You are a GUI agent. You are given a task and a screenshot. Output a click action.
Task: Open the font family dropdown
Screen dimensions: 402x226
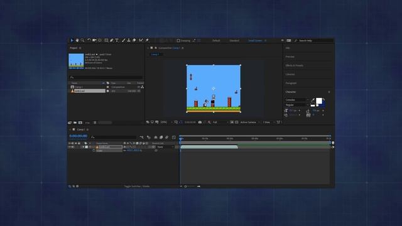point(296,100)
